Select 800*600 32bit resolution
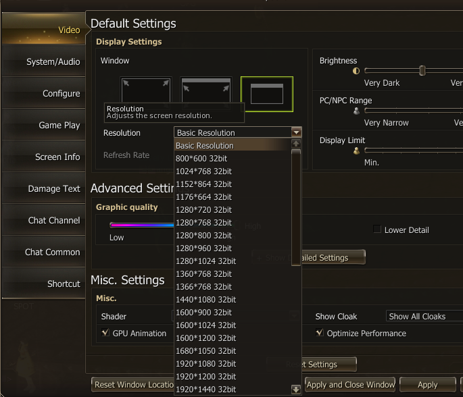Screen dimensions: 463x397 pyautogui.click(x=233, y=159)
